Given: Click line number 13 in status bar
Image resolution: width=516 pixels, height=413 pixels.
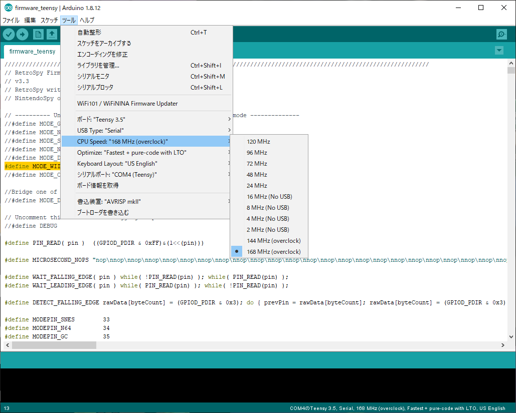Looking at the screenshot, I should coord(7,408).
